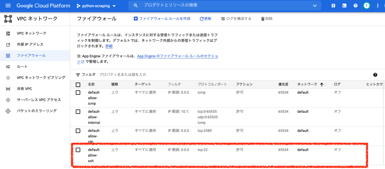Click the ログ column header

pyautogui.click(x=337, y=84)
